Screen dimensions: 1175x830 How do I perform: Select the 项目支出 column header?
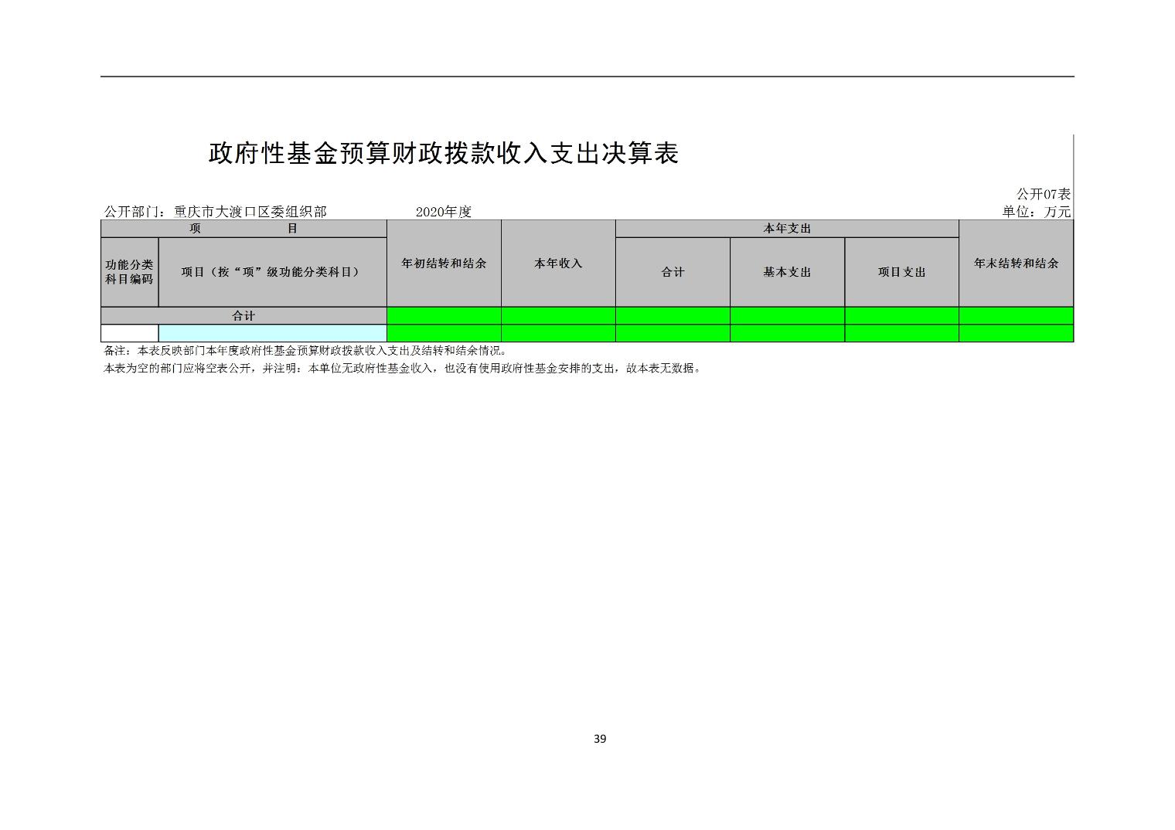click(x=901, y=272)
